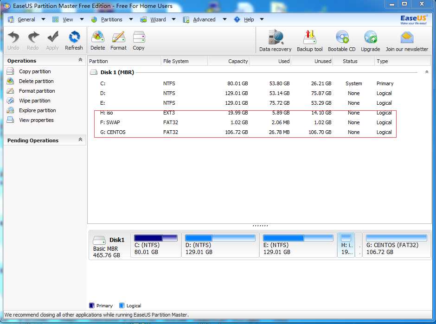Open the Help menu
This screenshot has width=436, height=324.
coord(249,19)
